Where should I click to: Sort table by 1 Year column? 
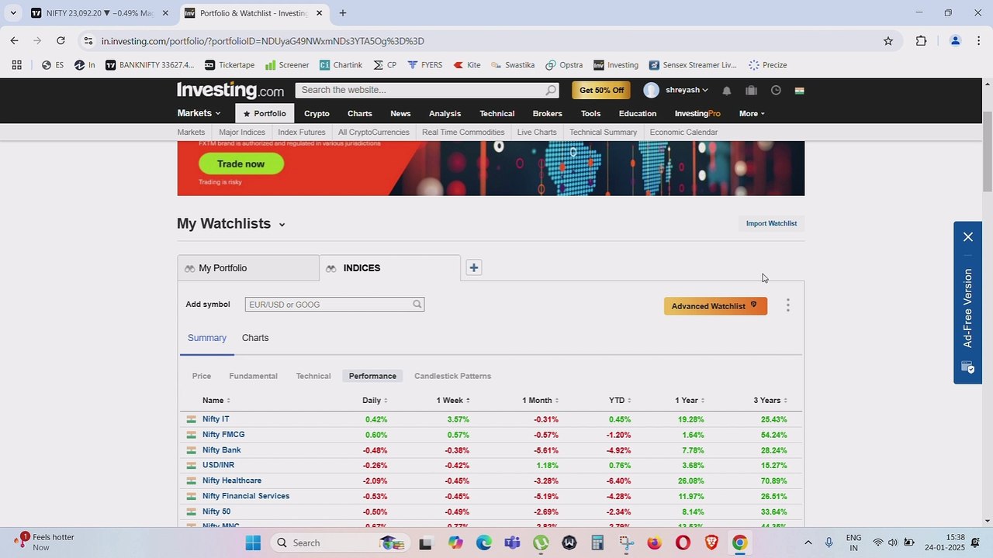pos(690,401)
